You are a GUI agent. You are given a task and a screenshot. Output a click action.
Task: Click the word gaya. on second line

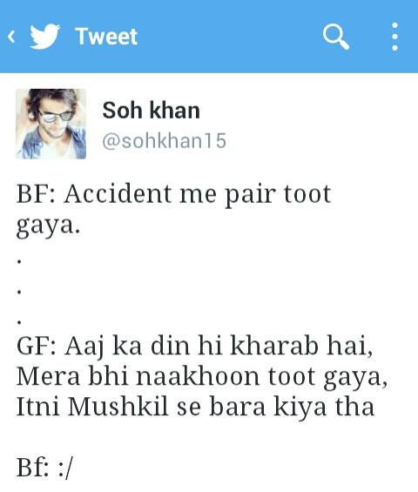(48, 226)
